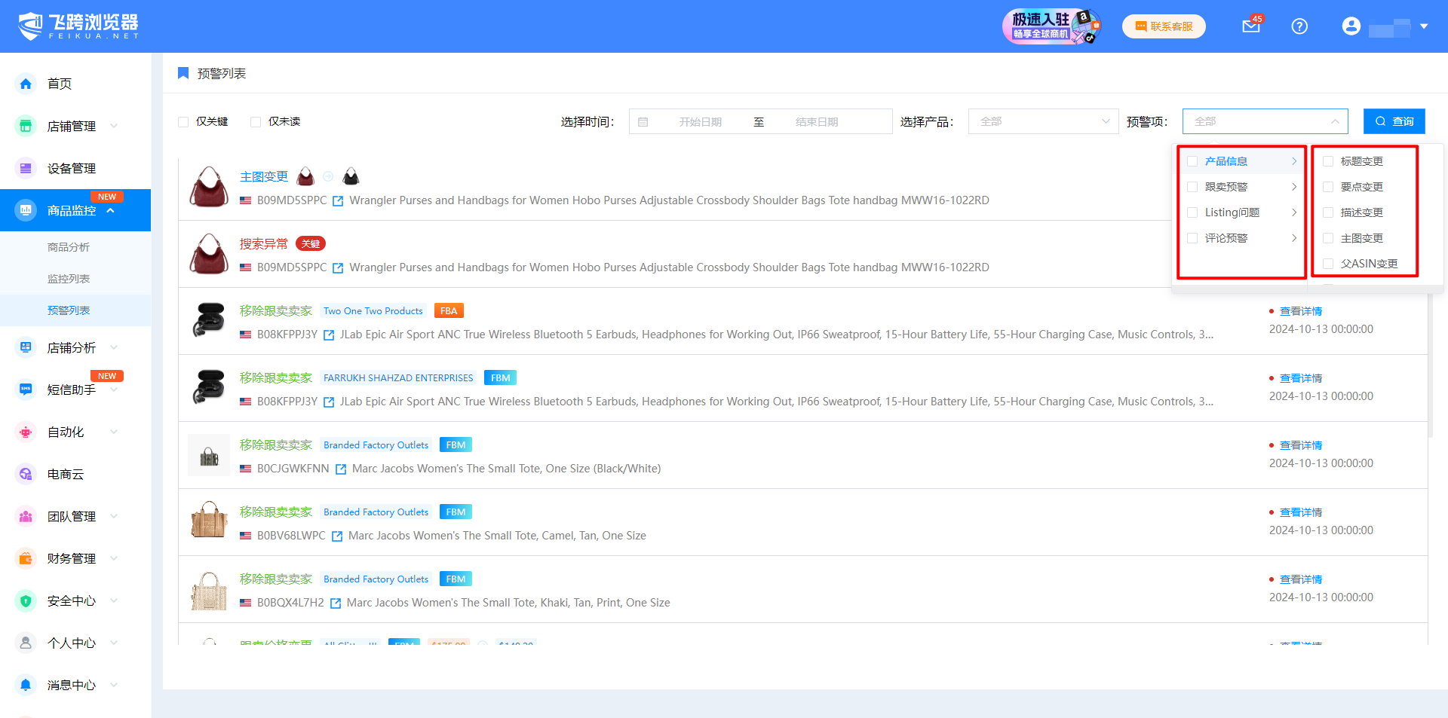Click the JLab earbuds product thumbnail
This screenshot has width=1448, height=718.
tap(209, 321)
